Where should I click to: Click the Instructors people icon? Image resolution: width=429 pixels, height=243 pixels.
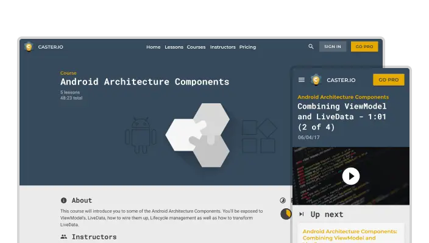[x=63, y=236]
